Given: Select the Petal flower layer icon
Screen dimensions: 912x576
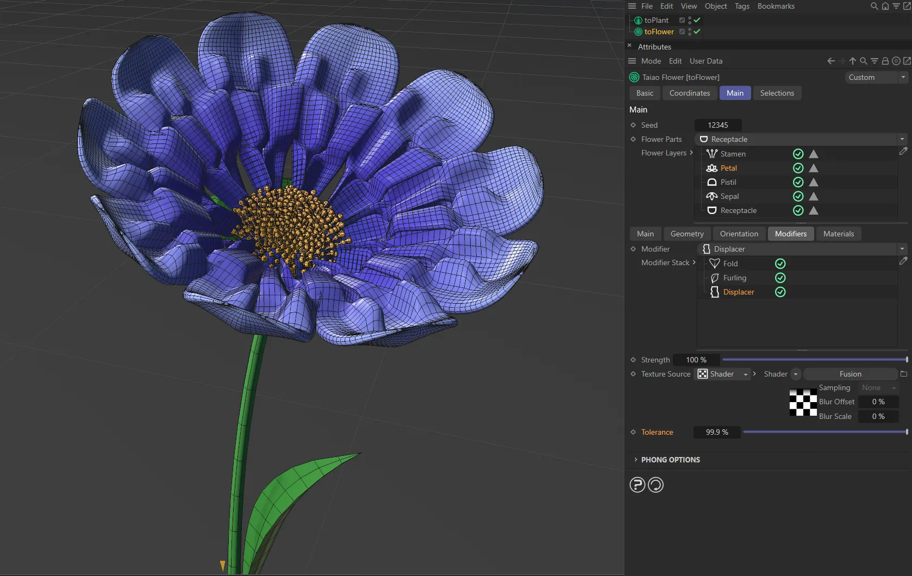Looking at the screenshot, I should coord(712,168).
